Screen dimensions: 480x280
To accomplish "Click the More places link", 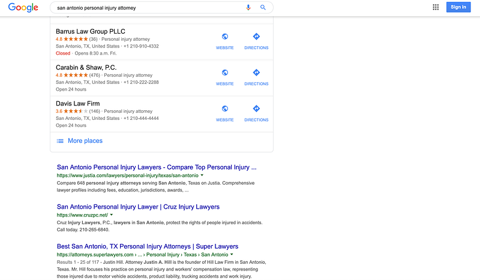I will pos(85,141).
